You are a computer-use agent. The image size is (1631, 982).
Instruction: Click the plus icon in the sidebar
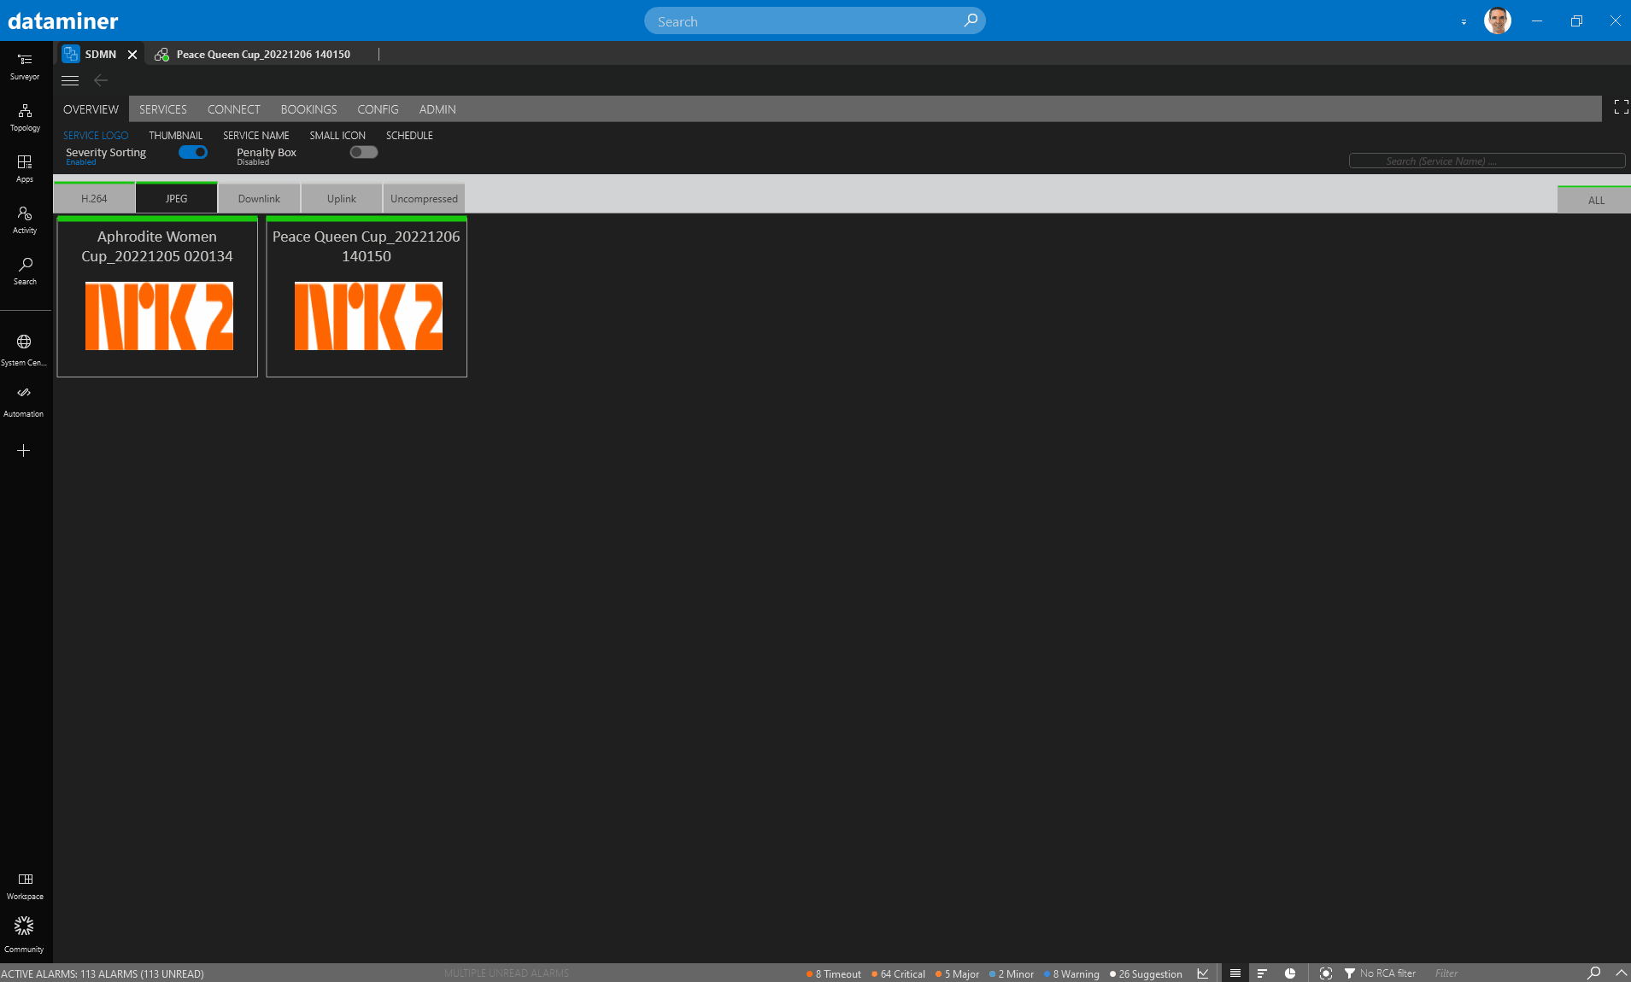click(24, 450)
